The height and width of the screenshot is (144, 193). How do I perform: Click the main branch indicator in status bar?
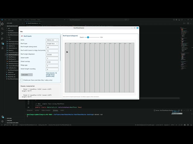[7, 125]
